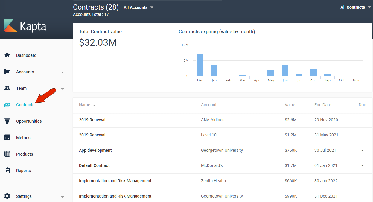373x202 pixels.
Task: Select the Opportunities menu label
Action: coord(29,121)
